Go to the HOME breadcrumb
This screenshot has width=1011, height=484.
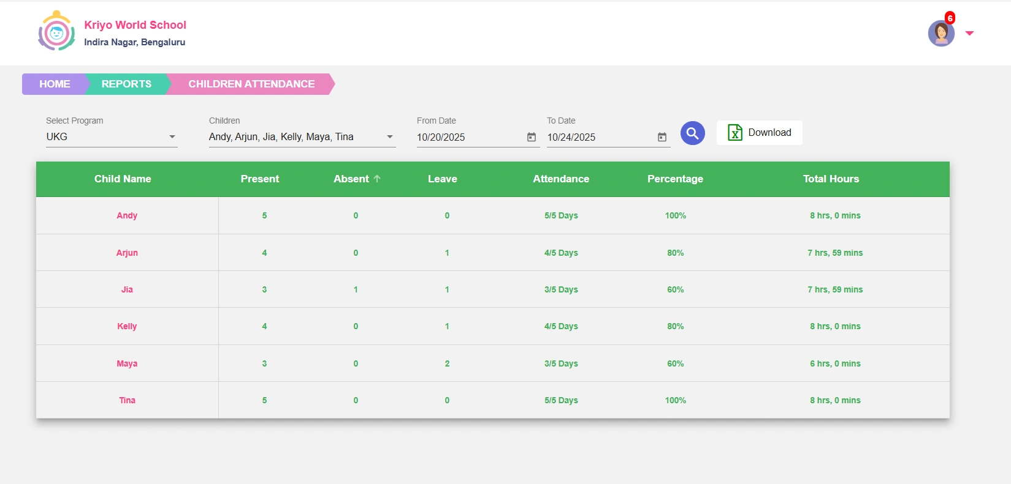tap(55, 84)
